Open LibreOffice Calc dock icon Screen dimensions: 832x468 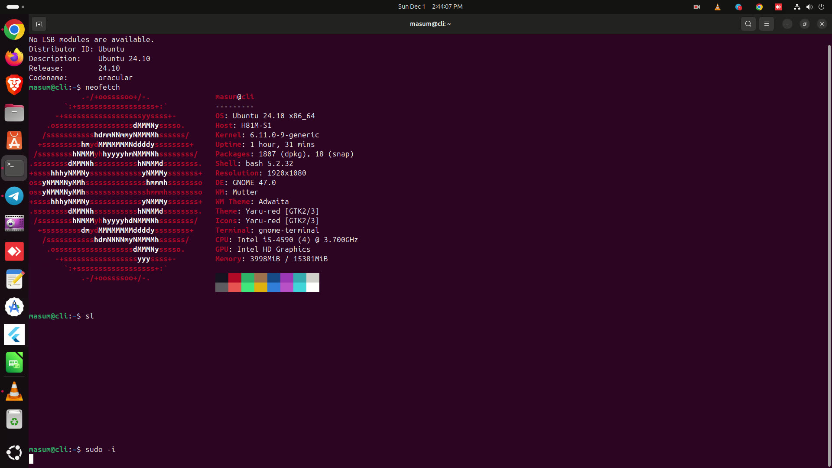click(14, 363)
